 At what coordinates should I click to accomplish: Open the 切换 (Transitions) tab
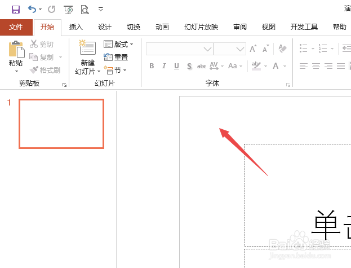[134, 27]
